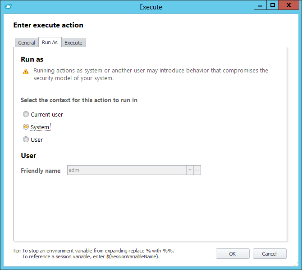Viewport: 302px width, 270px height.
Task: Choose the User radio option
Action: pyautogui.click(x=26, y=139)
